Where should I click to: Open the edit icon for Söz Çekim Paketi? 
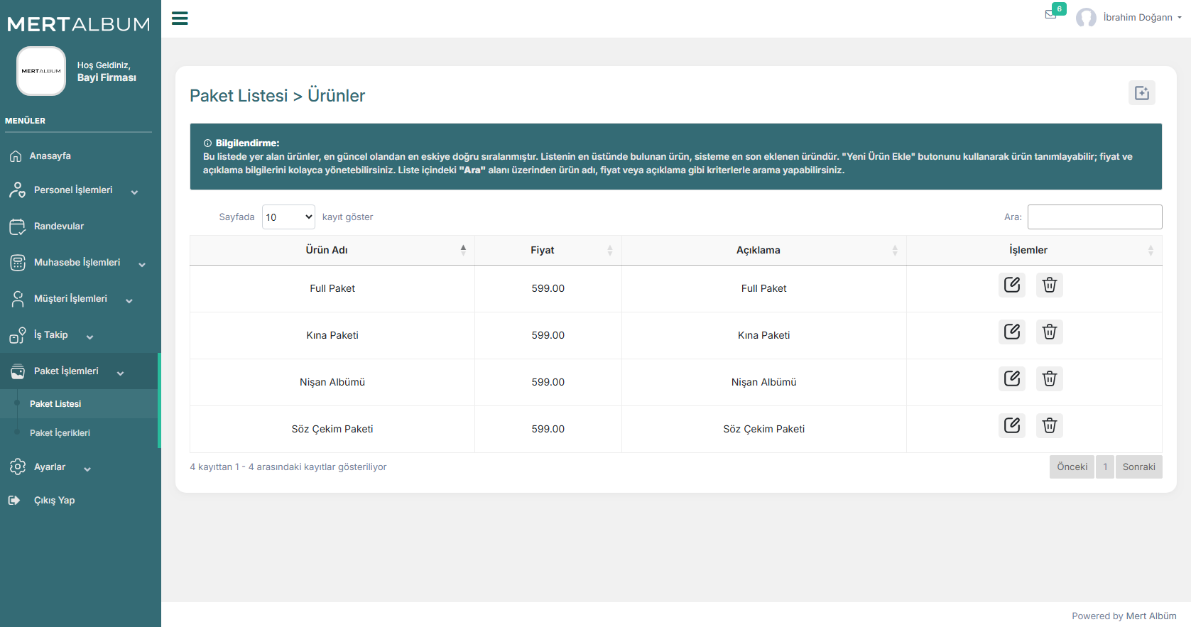[x=1011, y=426]
